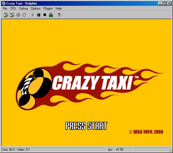The height and width of the screenshot is (153, 173).
Task: Click the PRESS START text in game
Action: pos(86,126)
